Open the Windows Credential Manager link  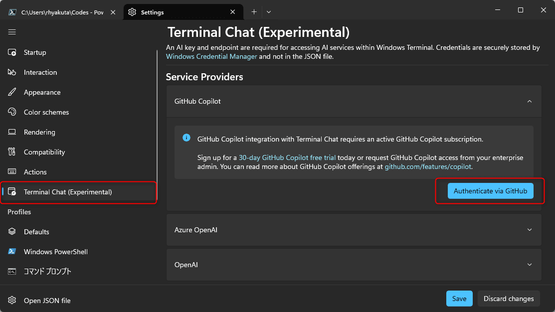click(x=211, y=57)
